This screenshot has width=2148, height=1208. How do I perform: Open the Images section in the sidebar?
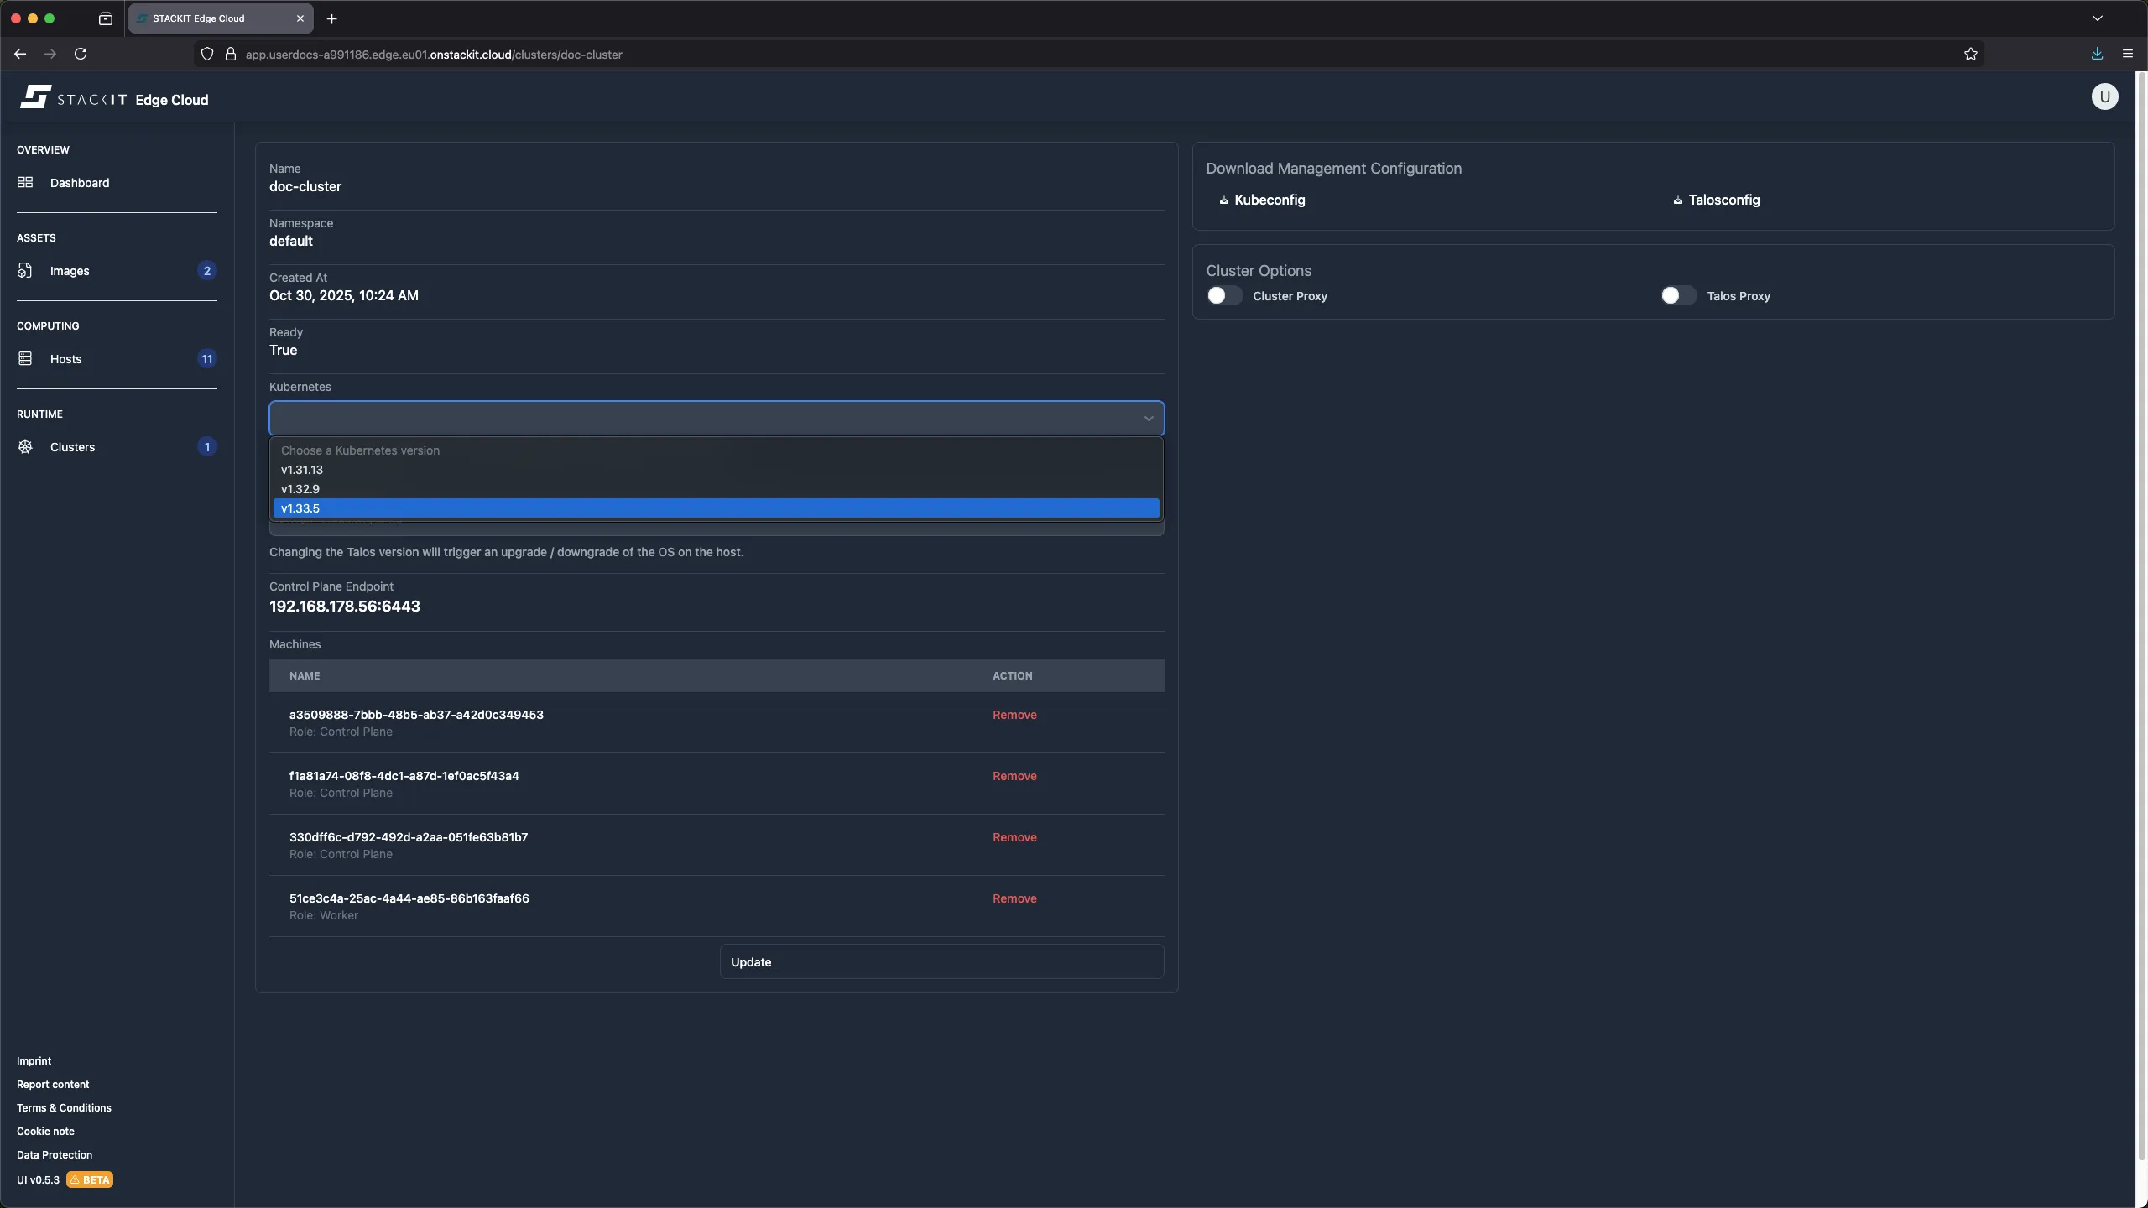click(x=70, y=270)
